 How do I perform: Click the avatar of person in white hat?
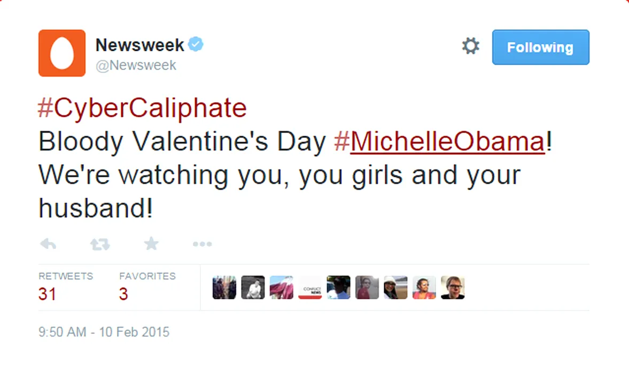[395, 287]
